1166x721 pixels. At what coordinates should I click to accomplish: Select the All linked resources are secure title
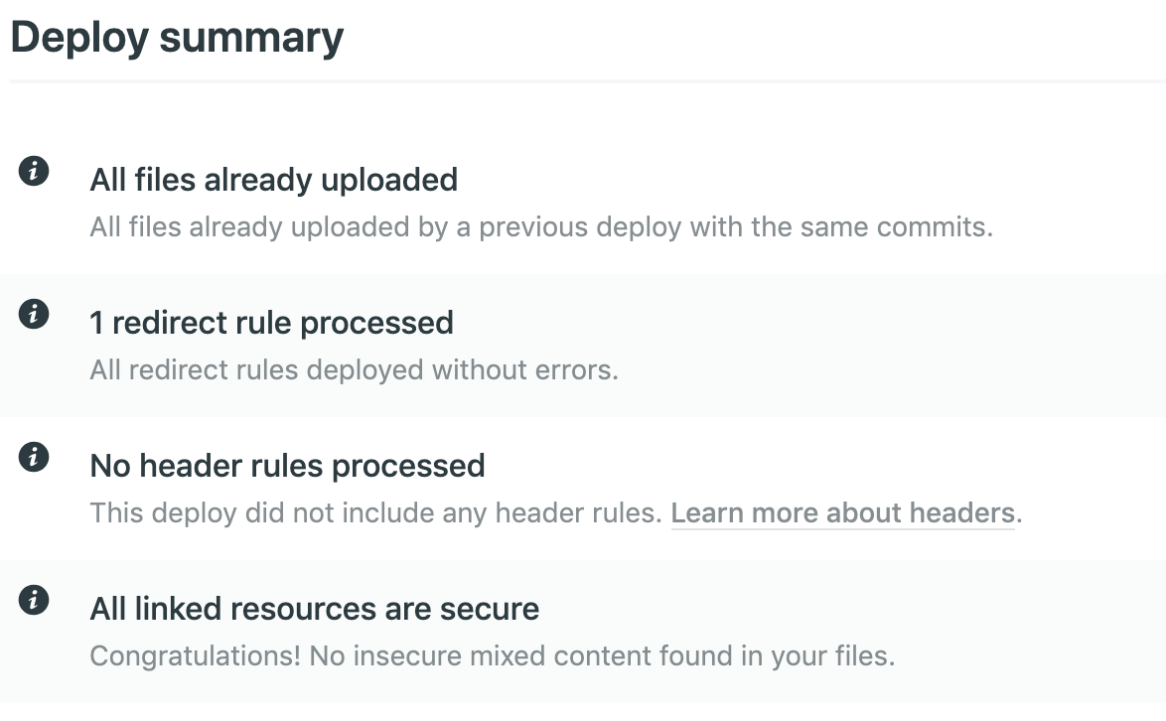tap(314, 609)
